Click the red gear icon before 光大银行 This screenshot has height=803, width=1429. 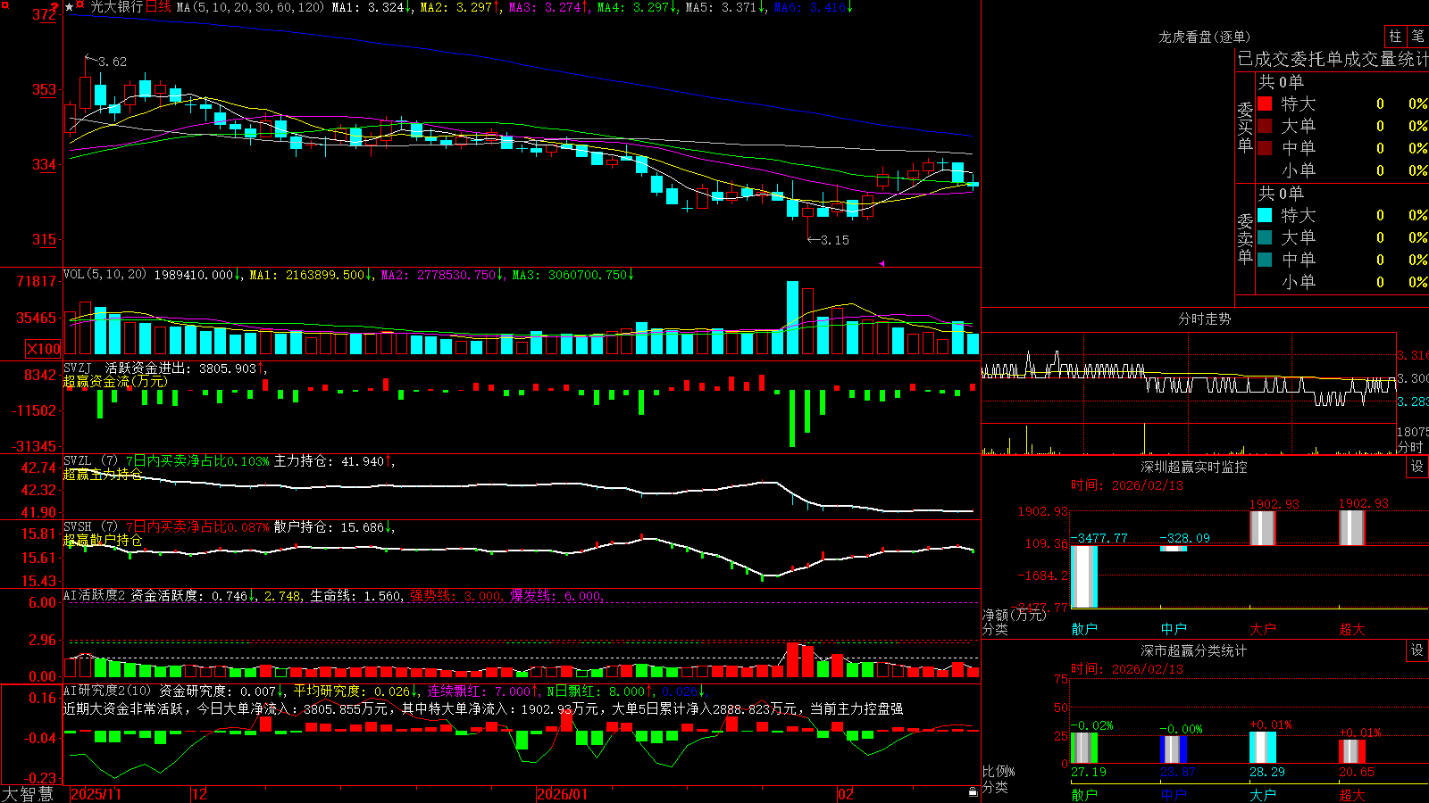[79, 4]
